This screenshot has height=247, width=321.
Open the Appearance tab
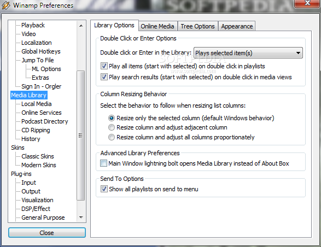tap(237, 26)
